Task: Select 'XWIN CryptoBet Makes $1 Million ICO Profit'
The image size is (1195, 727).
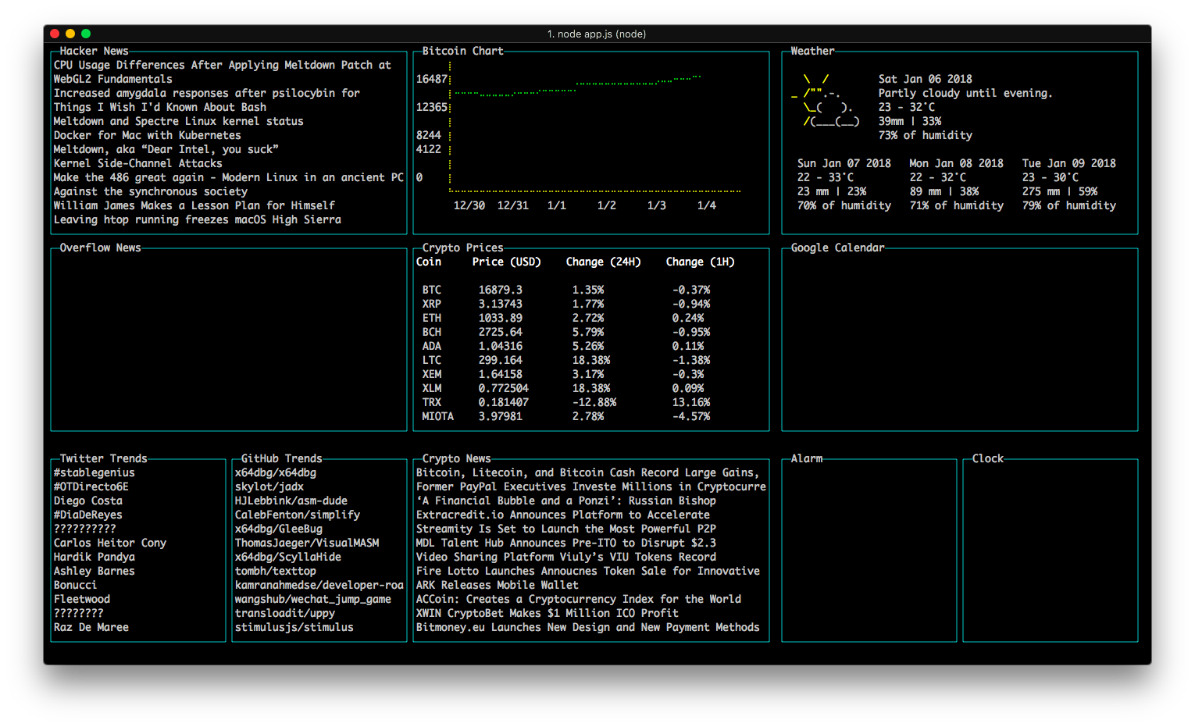Action: pos(547,613)
